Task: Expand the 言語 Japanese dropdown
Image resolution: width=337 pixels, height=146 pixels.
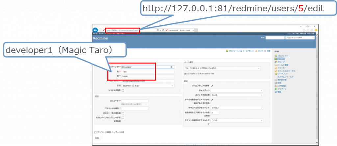Action: (147, 86)
